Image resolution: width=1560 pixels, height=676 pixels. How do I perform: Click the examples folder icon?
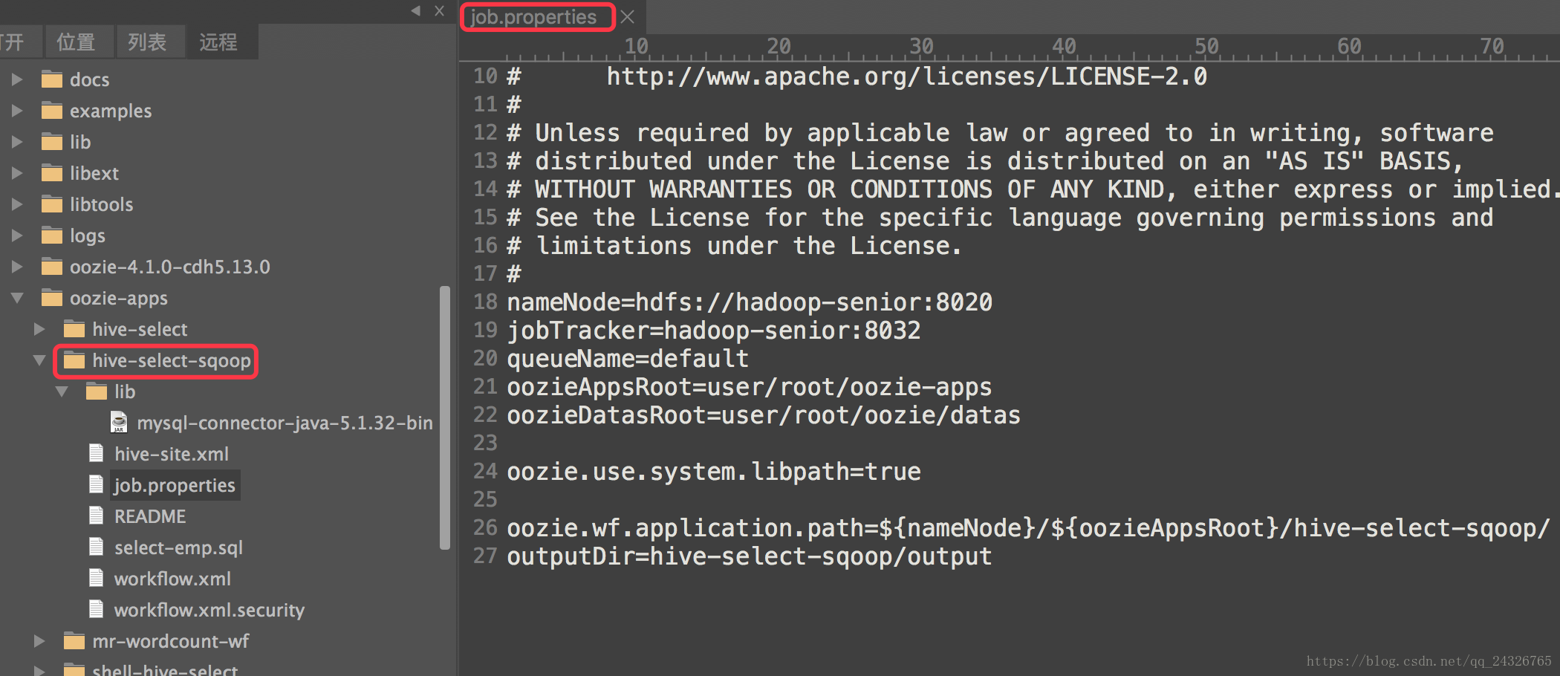[x=52, y=110]
